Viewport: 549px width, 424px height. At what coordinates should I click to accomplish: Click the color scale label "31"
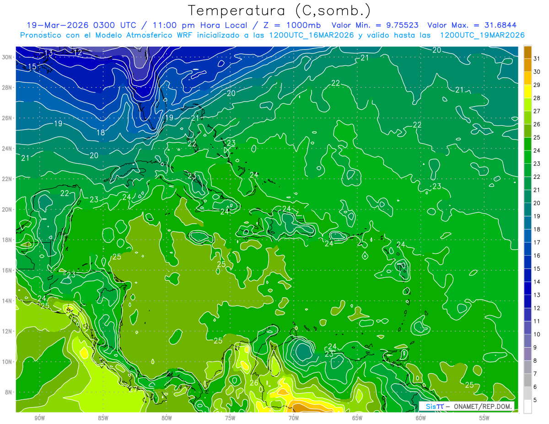[x=537, y=58]
